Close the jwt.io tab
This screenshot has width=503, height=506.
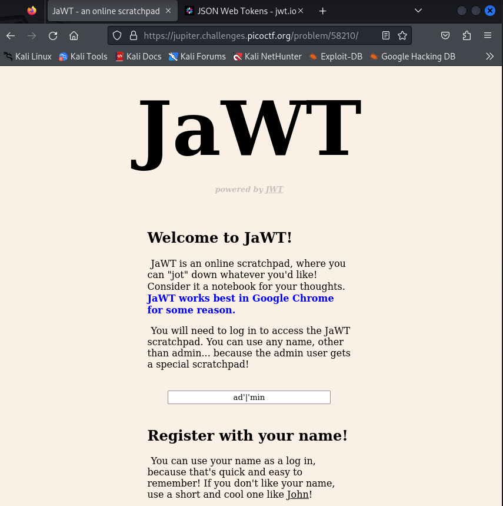(300, 11)
